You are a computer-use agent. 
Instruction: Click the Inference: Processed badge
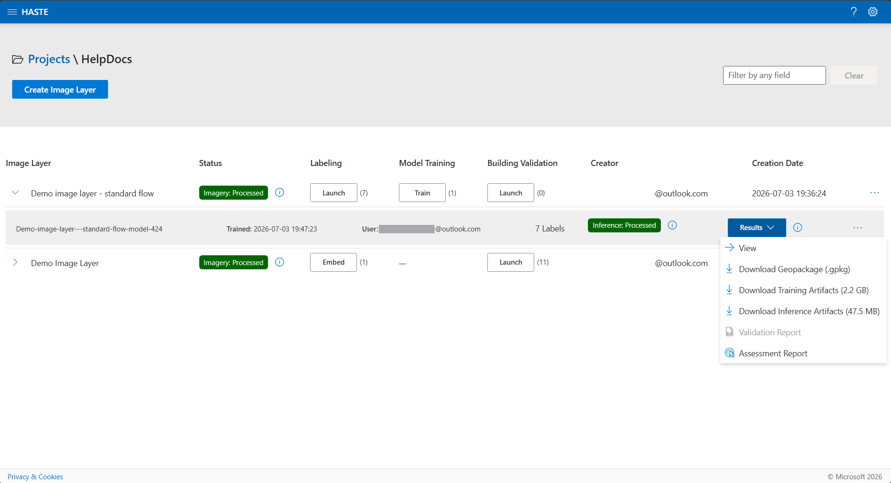pos(624,225)
